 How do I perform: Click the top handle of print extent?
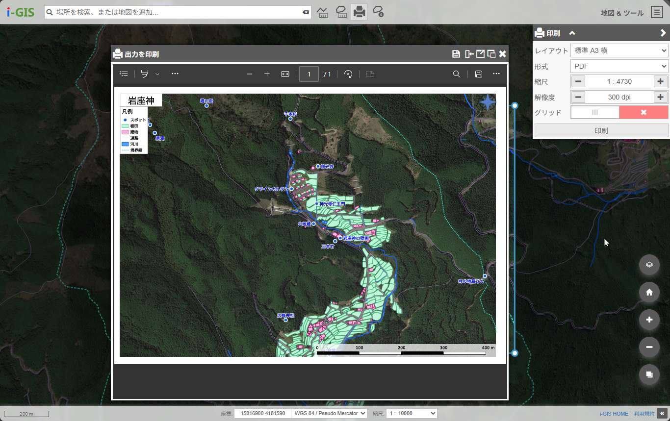515,105
